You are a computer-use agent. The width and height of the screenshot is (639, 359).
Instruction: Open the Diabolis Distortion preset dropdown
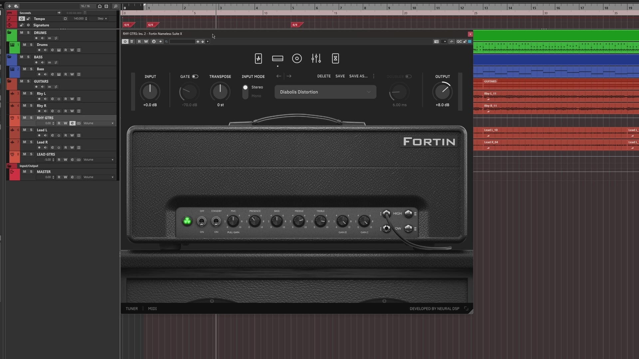pos(325,92)
